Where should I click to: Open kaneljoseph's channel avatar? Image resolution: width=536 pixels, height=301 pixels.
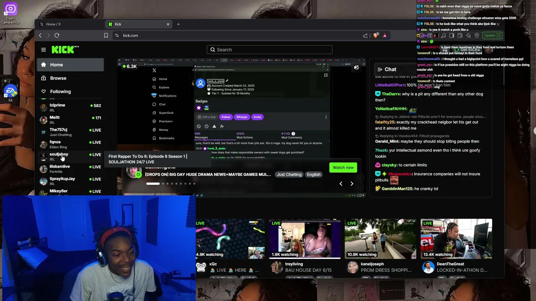[353, 267]
